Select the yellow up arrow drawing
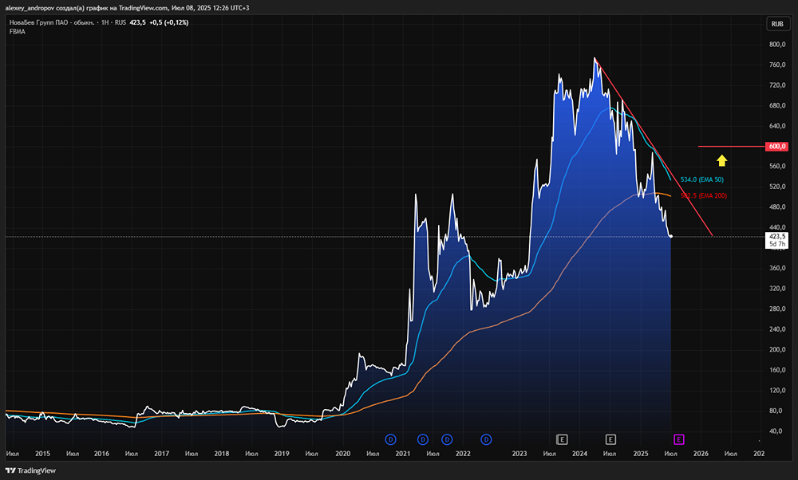The width and height of the screenshot is (798, 480). 721,161
